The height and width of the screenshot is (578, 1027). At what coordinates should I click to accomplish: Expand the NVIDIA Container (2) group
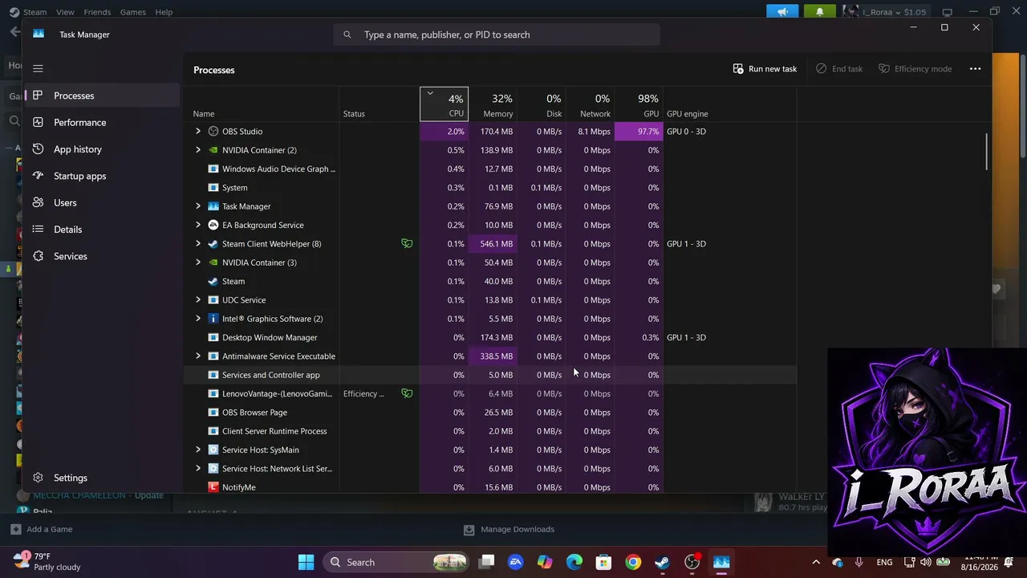pos(198,150)
